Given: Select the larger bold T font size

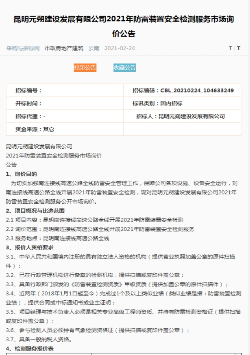Looking at the screenshot, I should pyautogui.click(x=239, y=48).
